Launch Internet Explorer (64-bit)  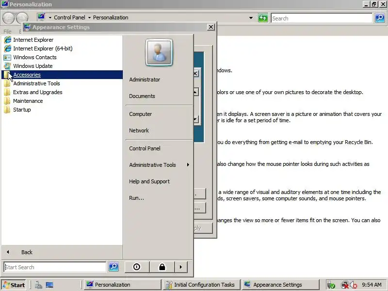point(62,48)
